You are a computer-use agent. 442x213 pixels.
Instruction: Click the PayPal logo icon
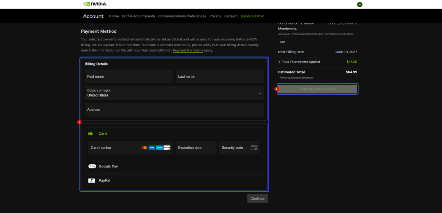(92, 181)
